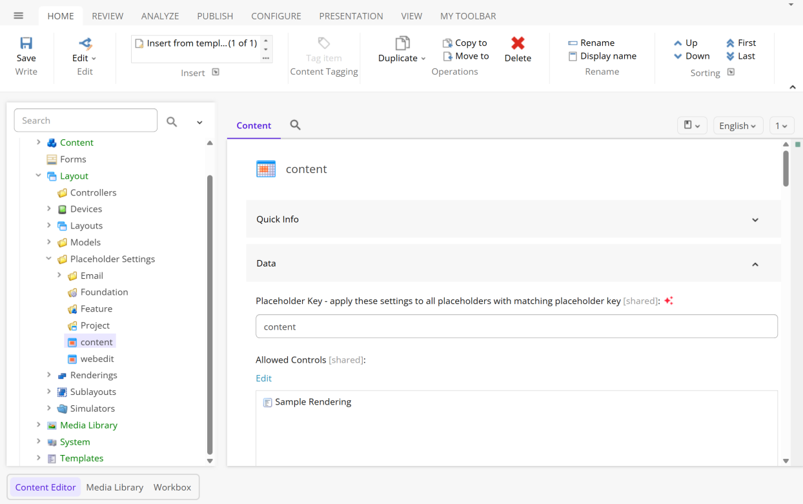This screenshot has height=504, width=803.
Task: Open the Insert group dialog launcher
Action: 216,72
